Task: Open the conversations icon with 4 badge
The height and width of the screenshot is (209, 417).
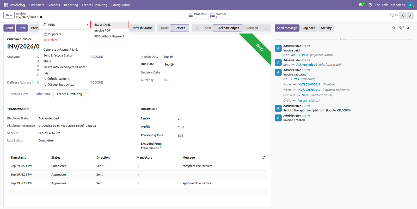Action: click(361, 5)
